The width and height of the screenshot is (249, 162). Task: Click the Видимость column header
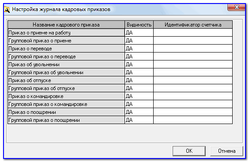pyautogui.click(x=139, y=25)
